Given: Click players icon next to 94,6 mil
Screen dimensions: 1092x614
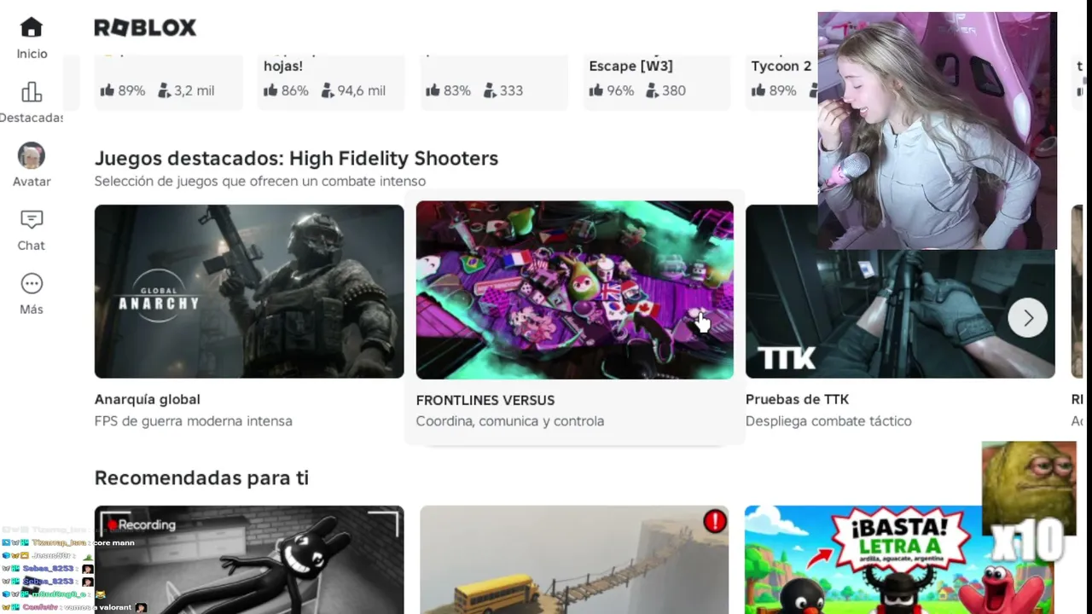Looking at the screenshot, I should [327, 90].
